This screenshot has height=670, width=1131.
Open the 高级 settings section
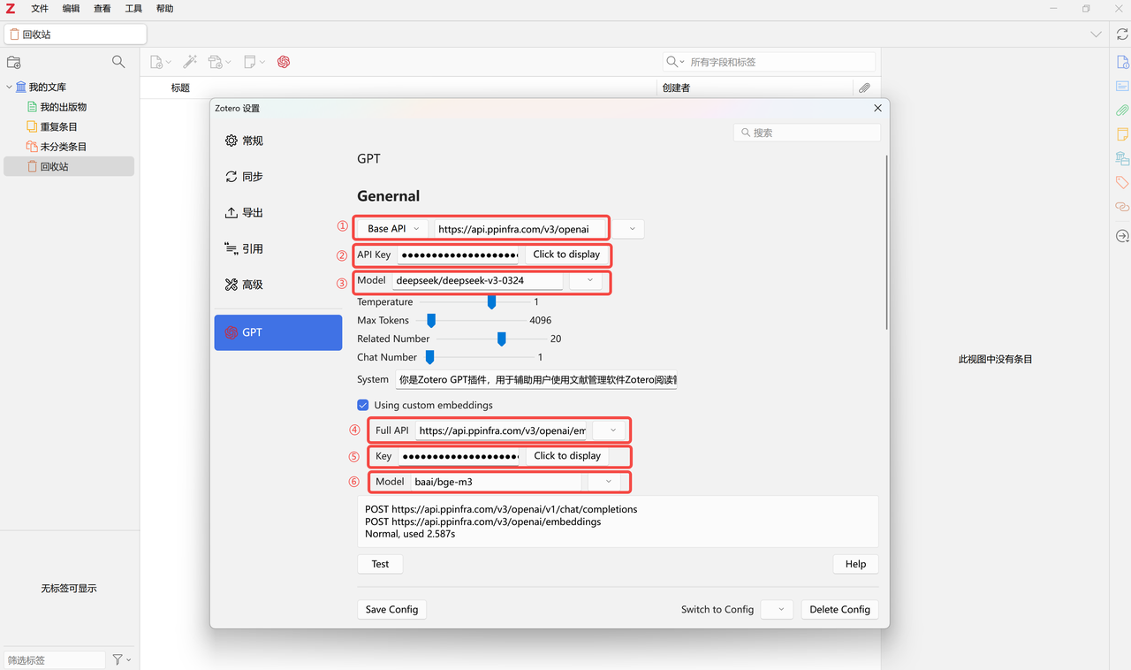click(277, 285)
